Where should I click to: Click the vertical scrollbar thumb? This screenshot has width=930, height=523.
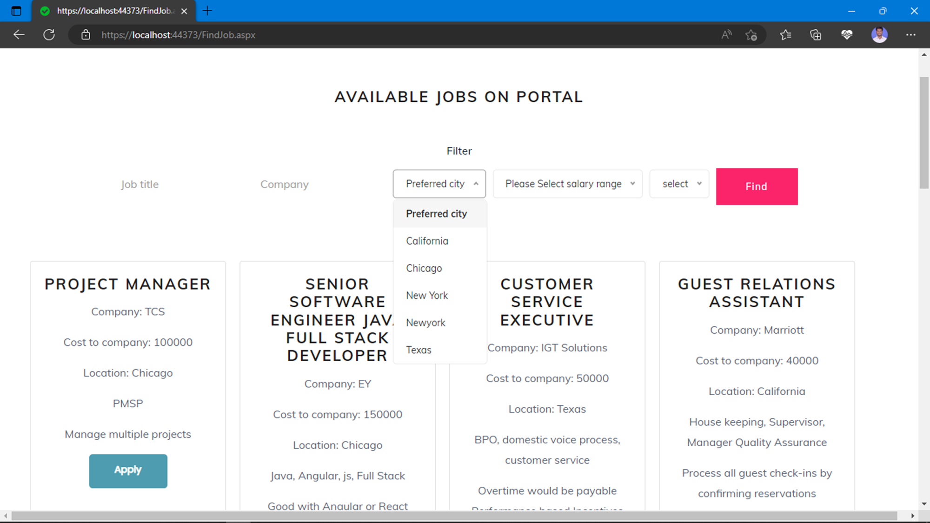tap(924, 132)
